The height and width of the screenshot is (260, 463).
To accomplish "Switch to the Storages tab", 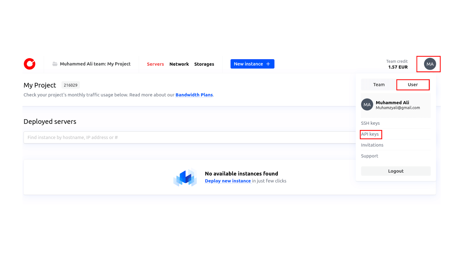I will (x=204, y=64).
